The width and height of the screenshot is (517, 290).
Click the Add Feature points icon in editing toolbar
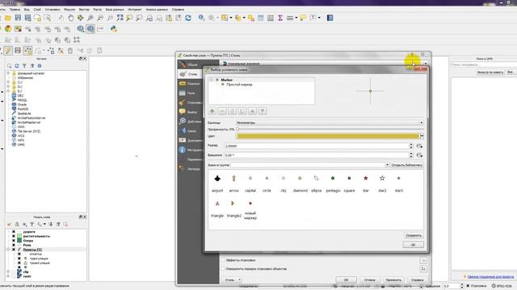tap(28, 51)
